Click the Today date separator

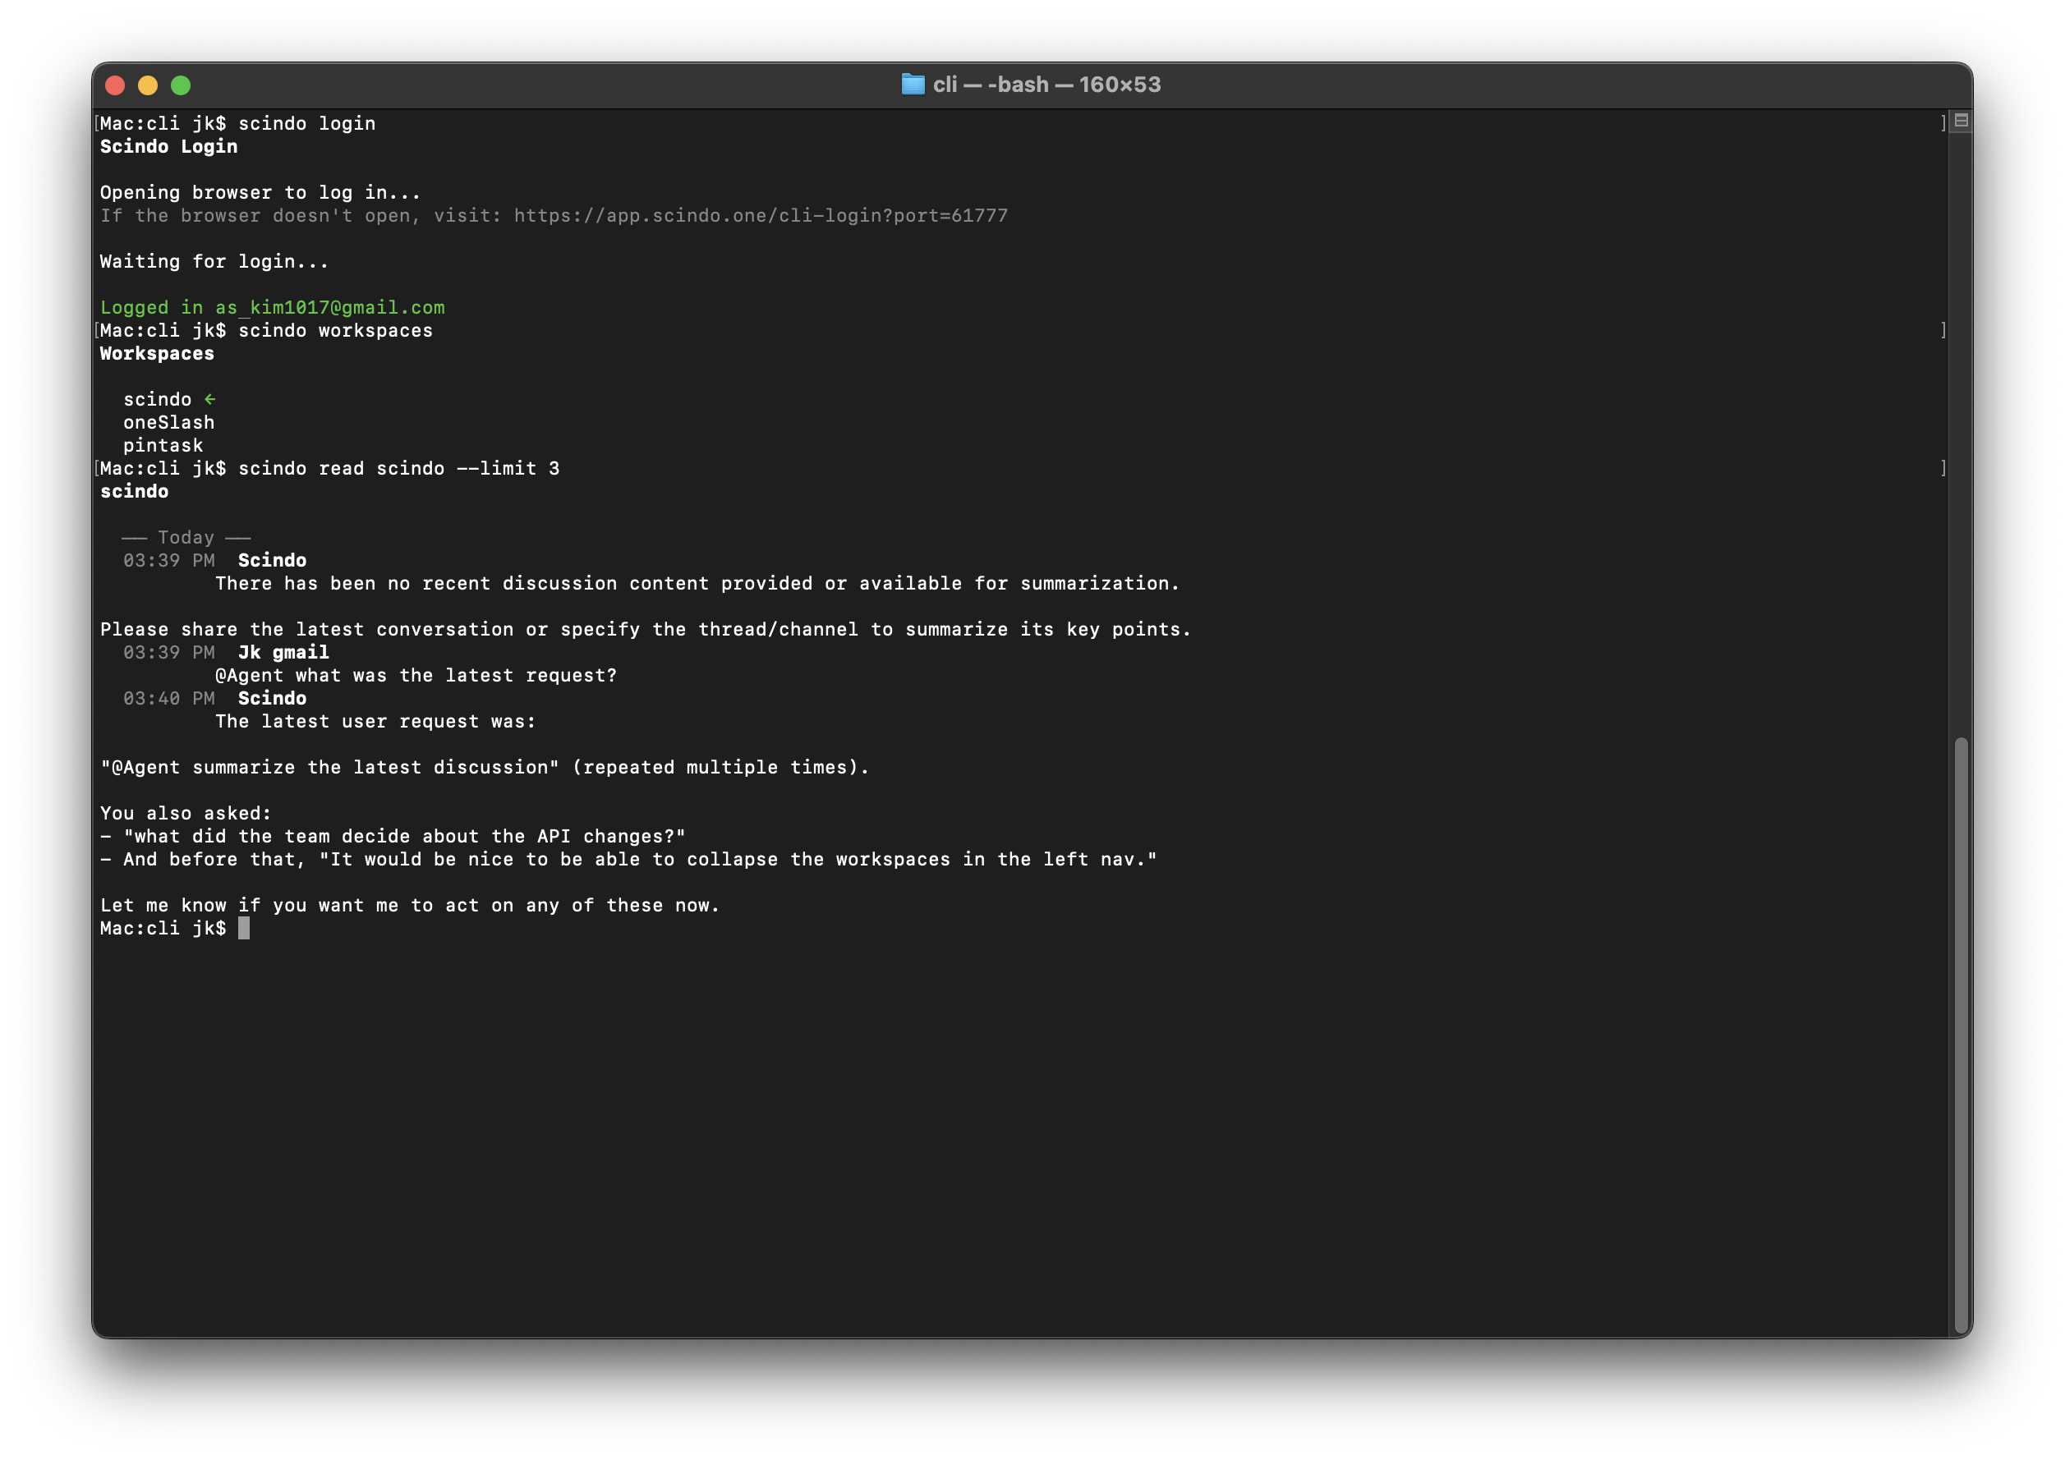(186, 538)
